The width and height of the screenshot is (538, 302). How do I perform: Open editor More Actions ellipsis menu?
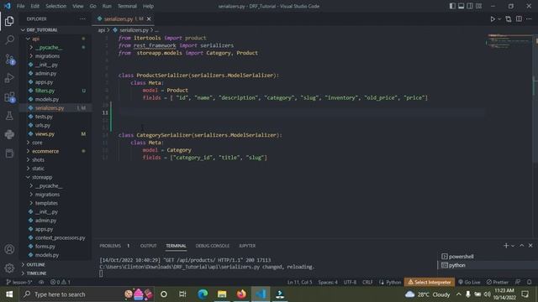pos(529,19)
